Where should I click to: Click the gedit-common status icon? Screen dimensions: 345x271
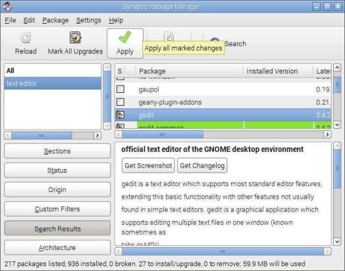pos(120,126)
